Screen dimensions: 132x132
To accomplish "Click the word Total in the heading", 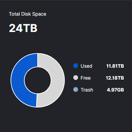I will 15,14.
